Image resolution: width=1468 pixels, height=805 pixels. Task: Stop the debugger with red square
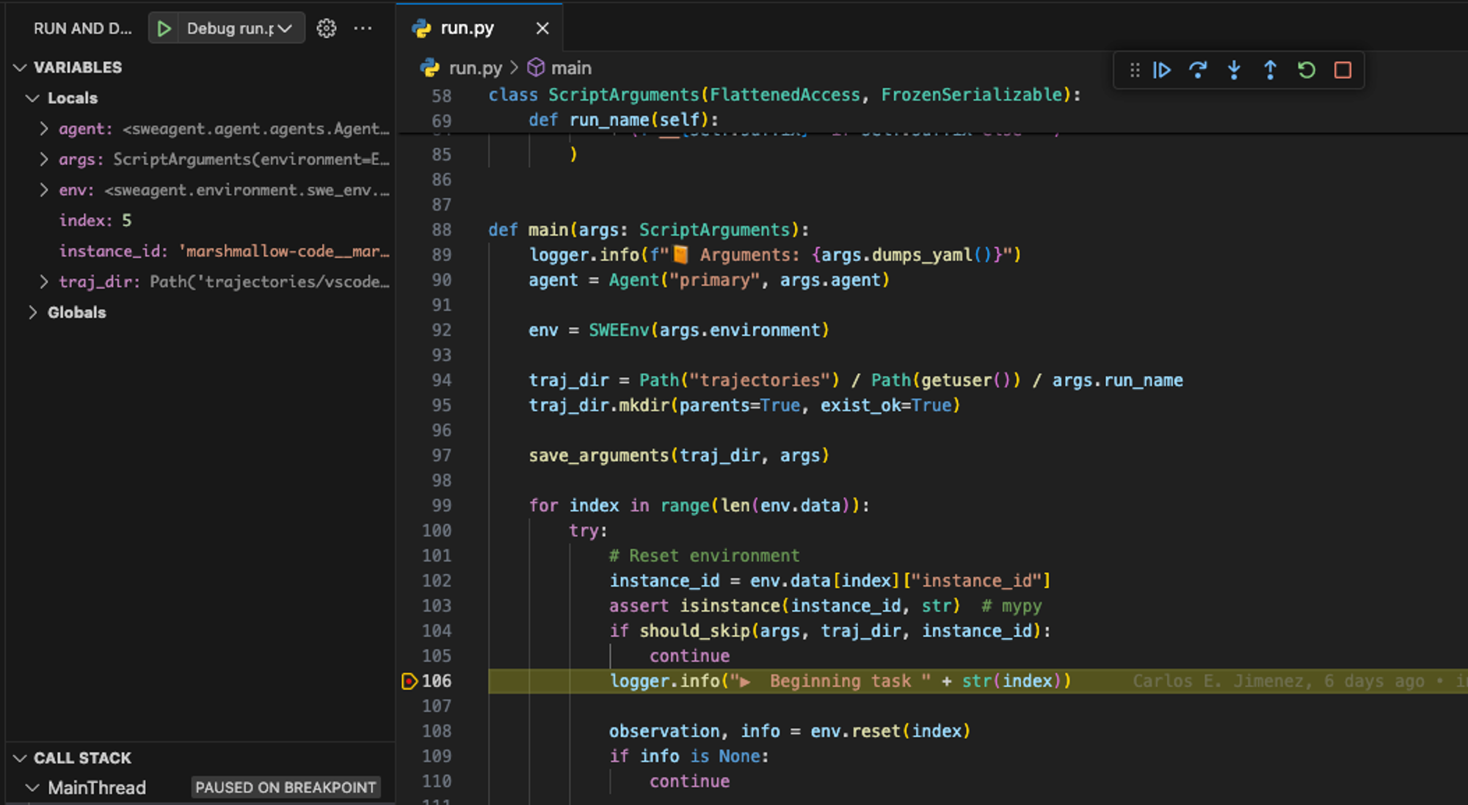coord(1342,70)
